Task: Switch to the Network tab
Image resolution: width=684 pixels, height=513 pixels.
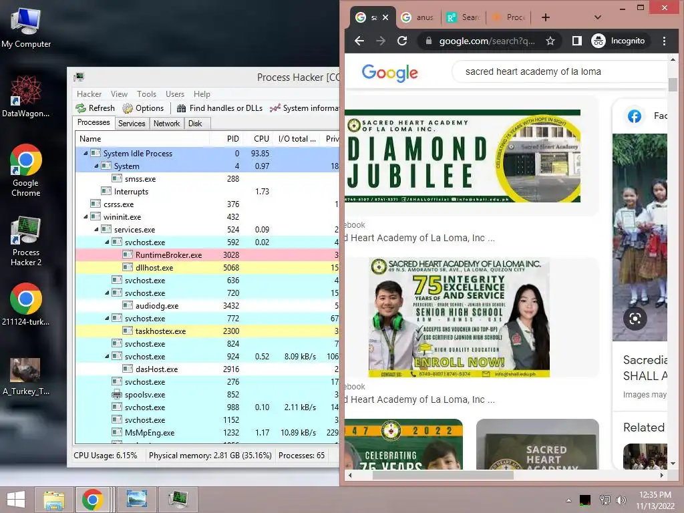Action: click(166, 124)
